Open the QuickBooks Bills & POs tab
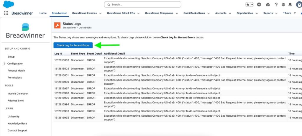This screenshot has height=136, width=302. coord(121,13)
